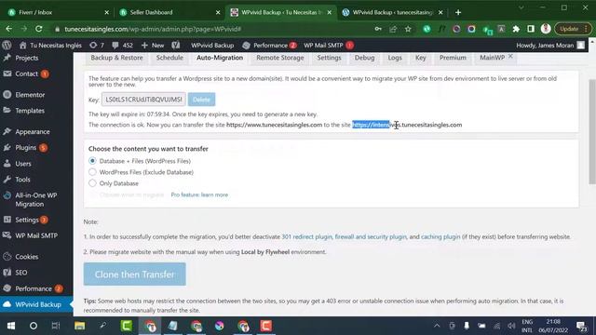Open the Chrome profile avatar
Viewport: 596px width, 335px height.
(546, 29)
